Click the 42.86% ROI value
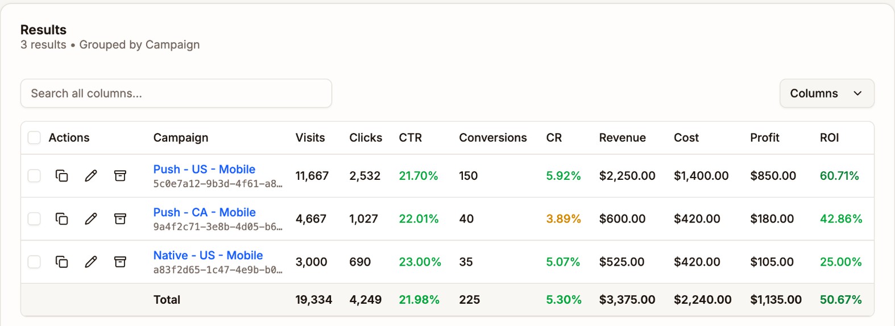This screenshot has height=326, width=895. [x=841, y=218]
